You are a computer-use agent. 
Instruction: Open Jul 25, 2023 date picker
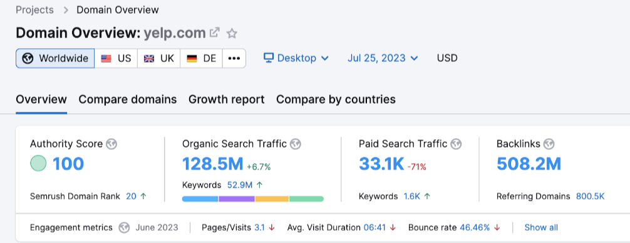tap(383, 58)
